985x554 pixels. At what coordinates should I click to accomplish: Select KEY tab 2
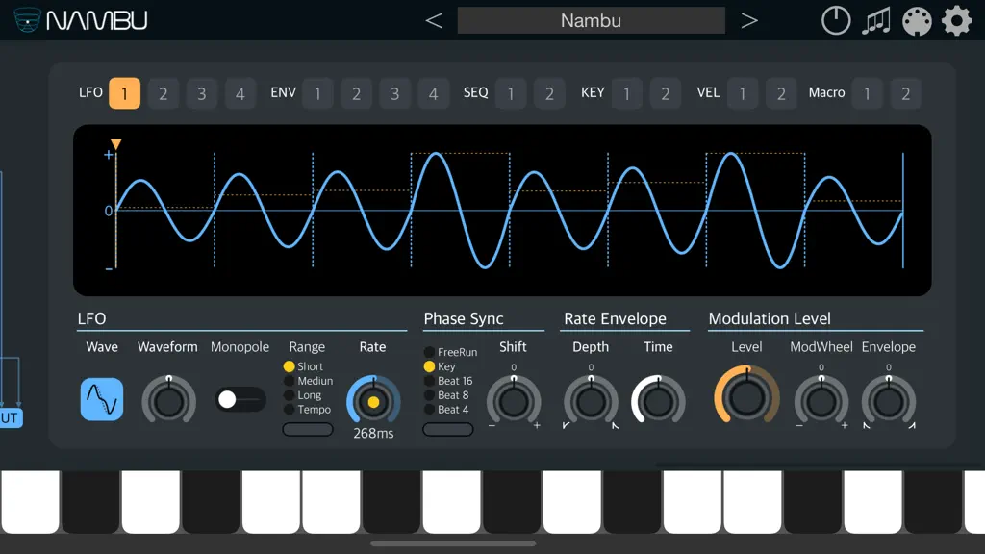coord(666,93)
